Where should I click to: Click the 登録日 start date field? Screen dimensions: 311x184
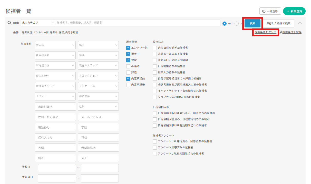(57, 168)
